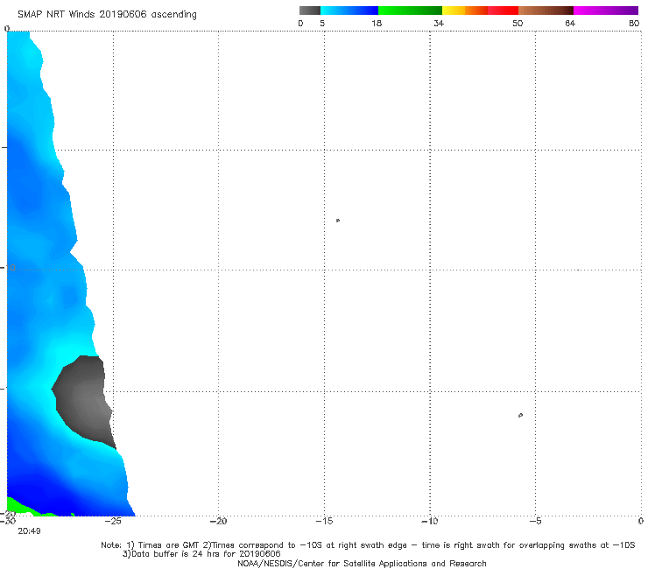Select the note '3)Data buffer is 24 hrs'
Screen dimensions: 648x569
pos(201,554)
